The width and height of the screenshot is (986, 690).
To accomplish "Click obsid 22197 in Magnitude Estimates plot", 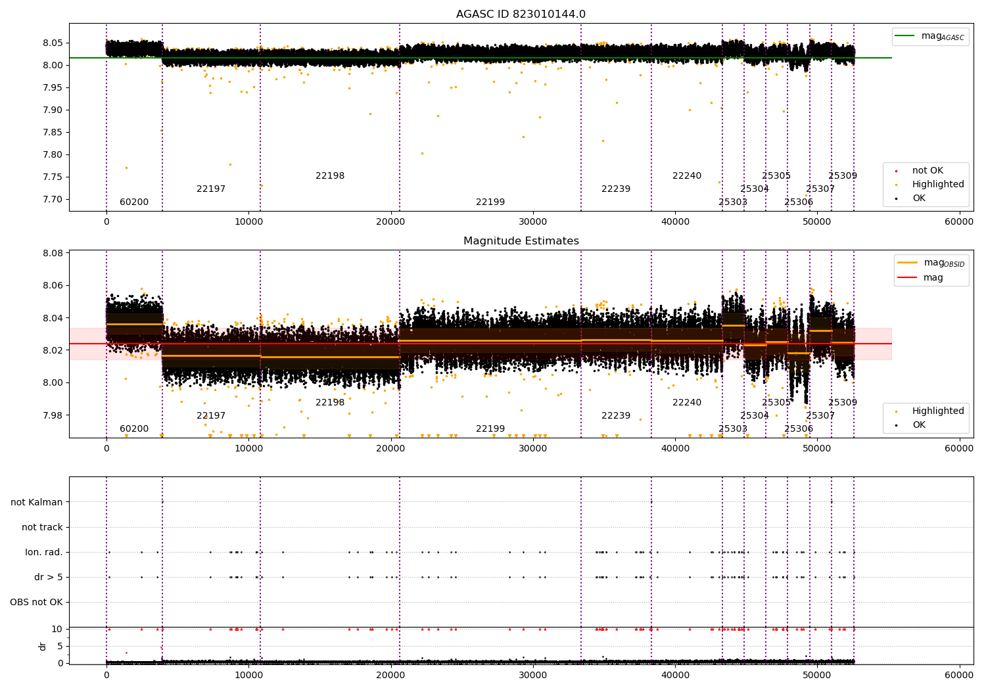I will [x=211, y=416].
